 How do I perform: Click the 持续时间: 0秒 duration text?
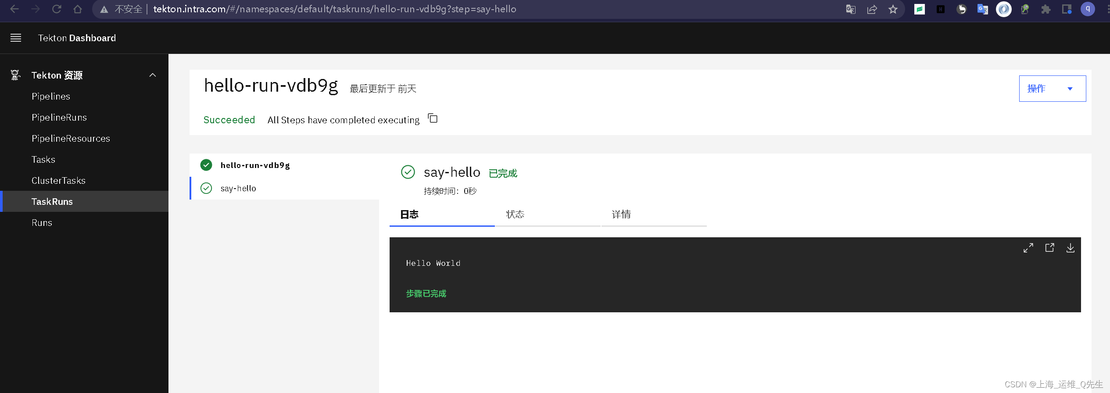[x=450, y=191]
